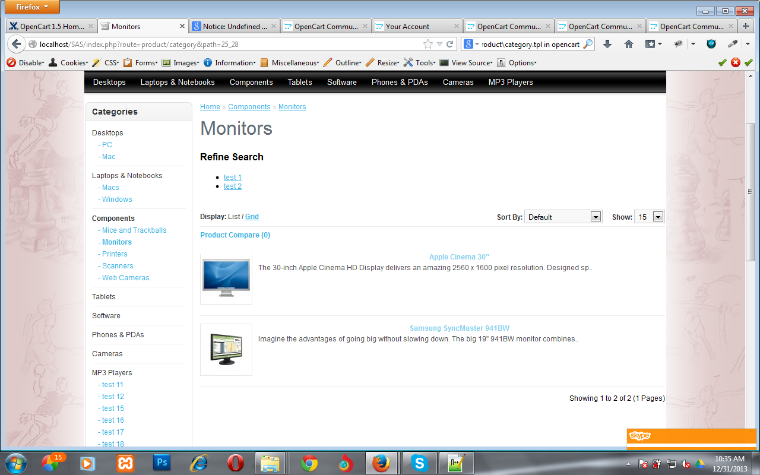Close the Monitors tab

point(182,26)
